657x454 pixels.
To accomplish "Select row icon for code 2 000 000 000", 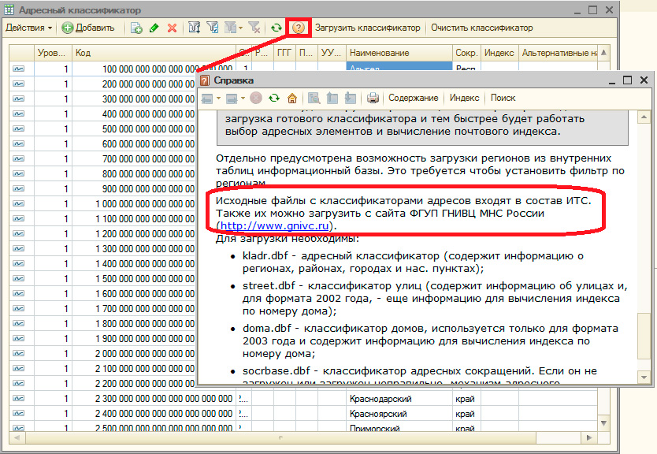I will tap(18, 353).
